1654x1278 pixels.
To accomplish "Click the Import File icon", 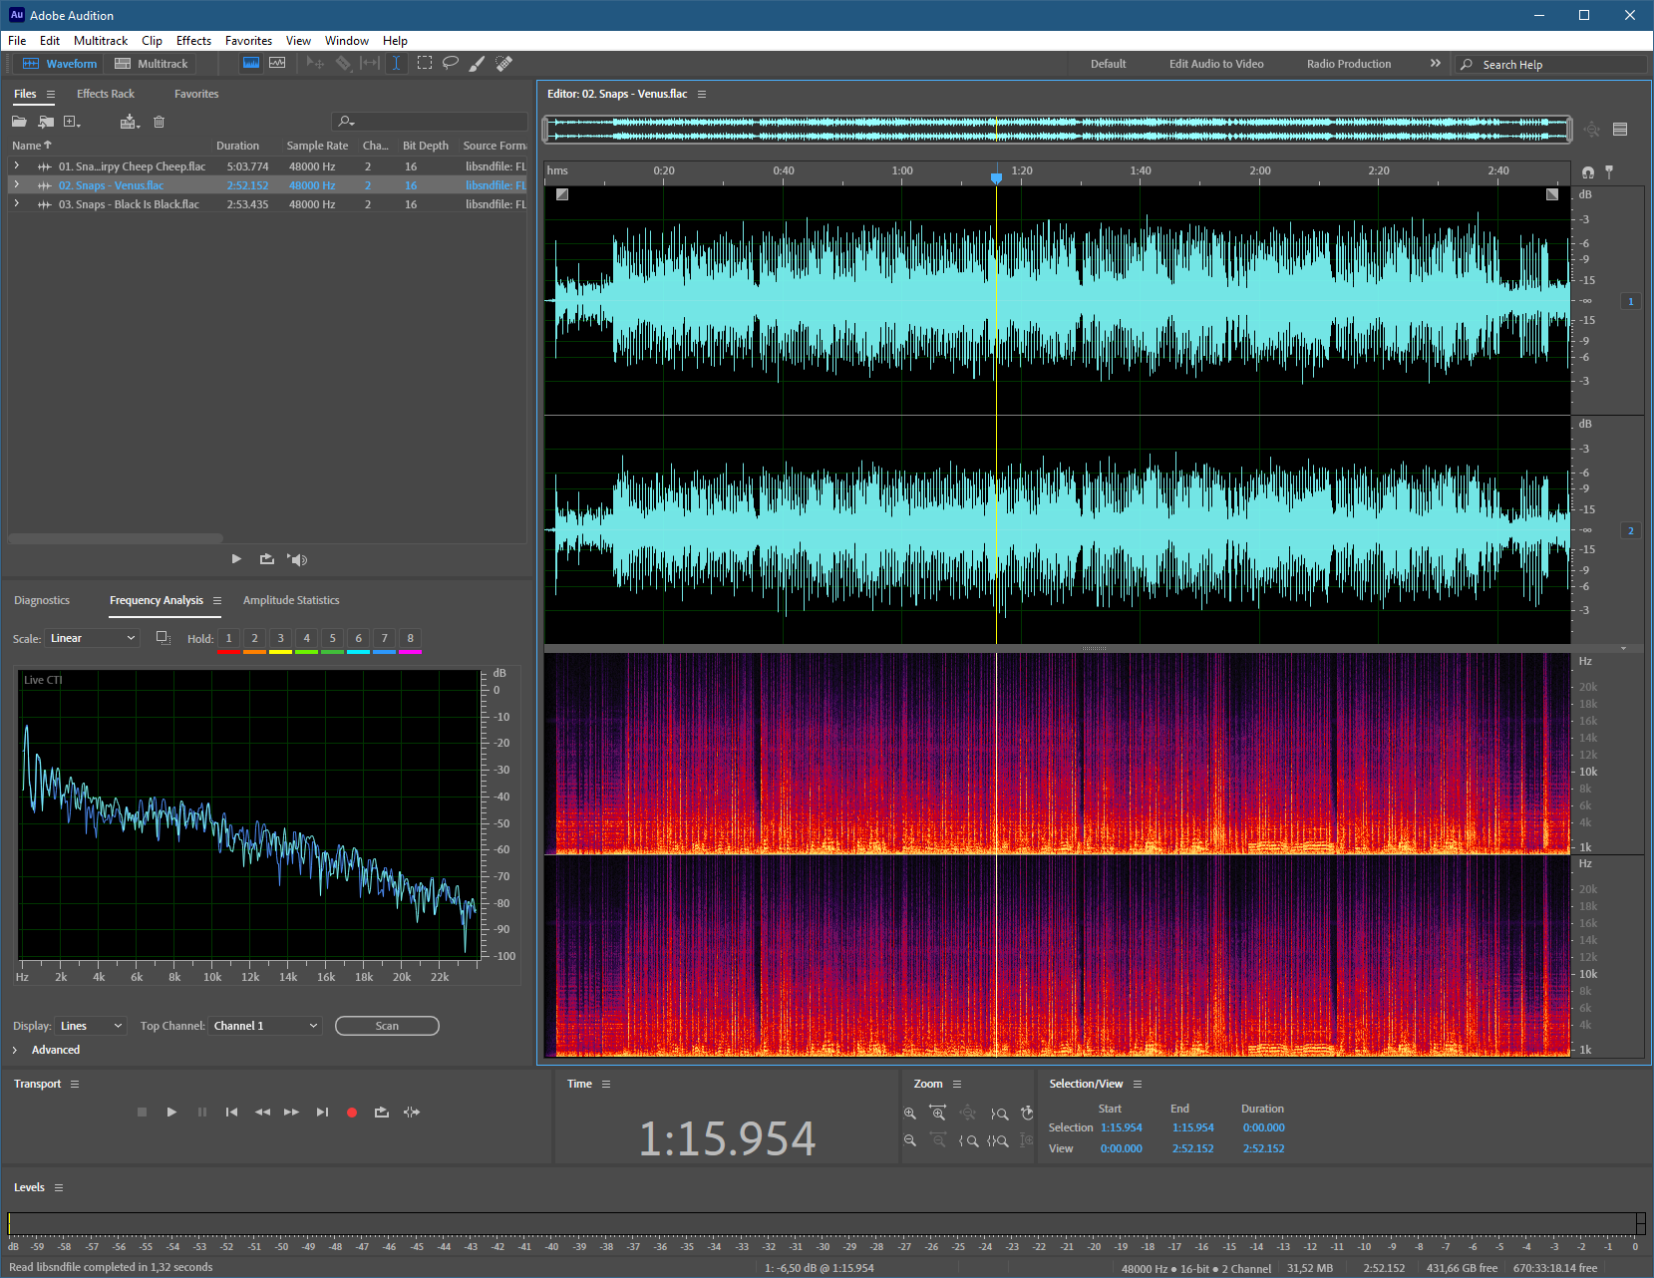I will pyautogui.click(x=46, y=122).
